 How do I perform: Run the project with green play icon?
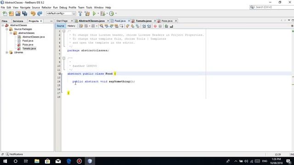tap(94, 13)
